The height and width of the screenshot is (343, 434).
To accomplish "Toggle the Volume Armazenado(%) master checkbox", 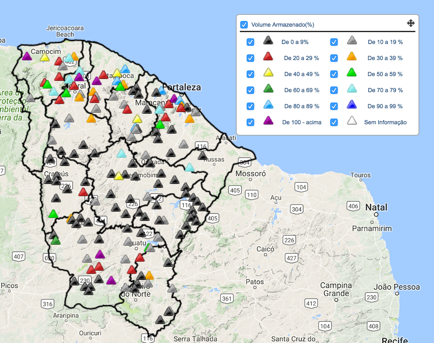I will 244,25.
